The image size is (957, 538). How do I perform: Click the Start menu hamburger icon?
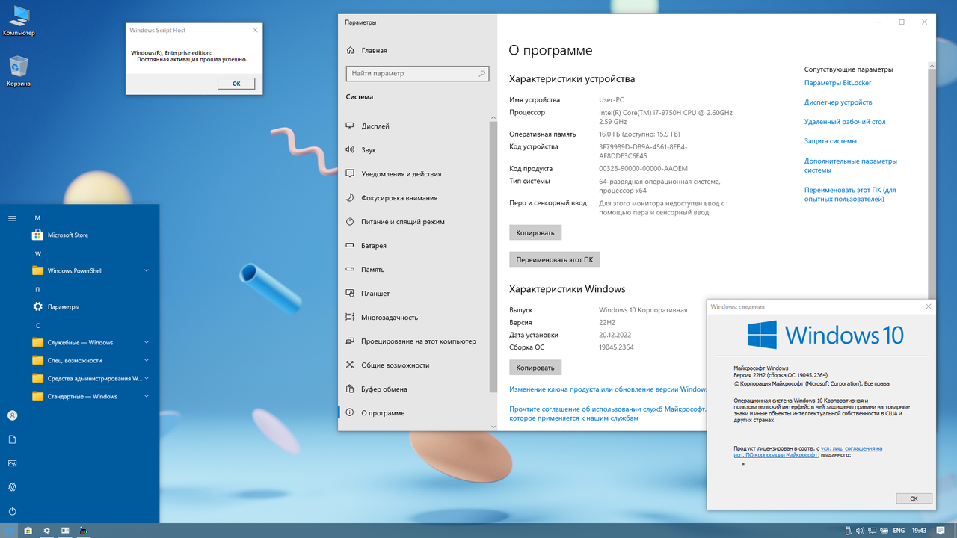coord(12,218)
